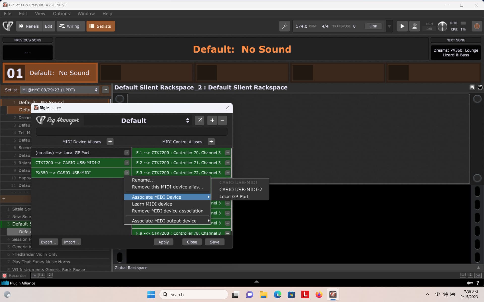This screenshot has height=302, width=484.
Task: Click the edit rig name icon in Rig Manager
Action: [x=200, y=120]
